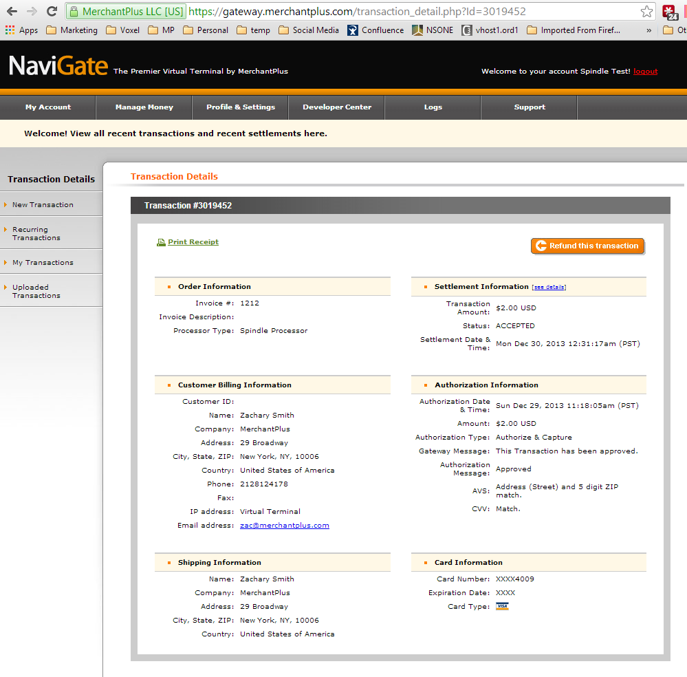Open the My Account menu
Viewport: 687px width, 677px height.
pos(47,107)
